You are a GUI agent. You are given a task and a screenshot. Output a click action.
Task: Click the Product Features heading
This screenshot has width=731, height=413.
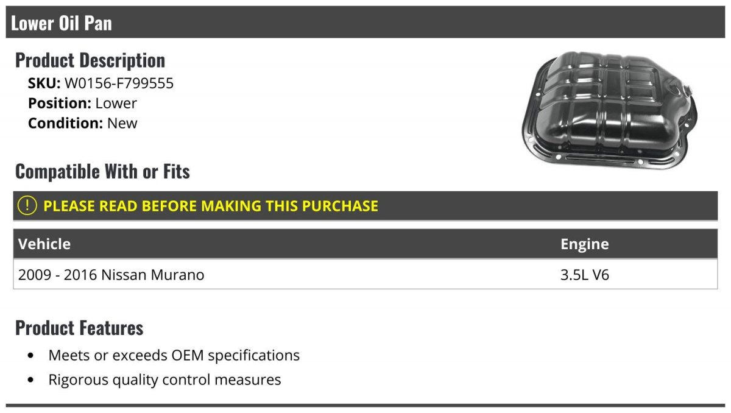pos(79,328)
